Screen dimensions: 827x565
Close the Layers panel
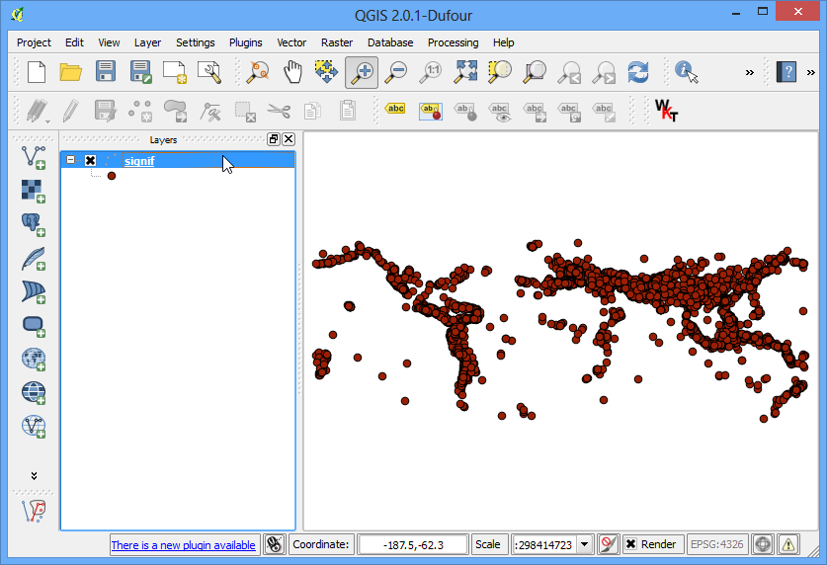(289, 139)
